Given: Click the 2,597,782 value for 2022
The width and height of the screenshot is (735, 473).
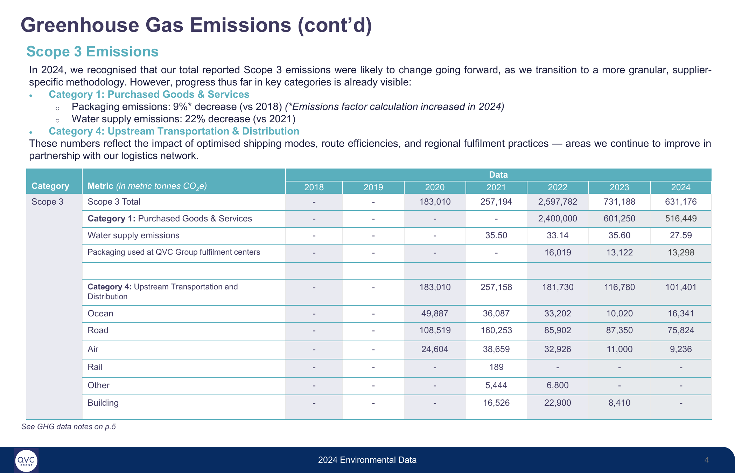Looking at the screenshot, I should (558, 202).
